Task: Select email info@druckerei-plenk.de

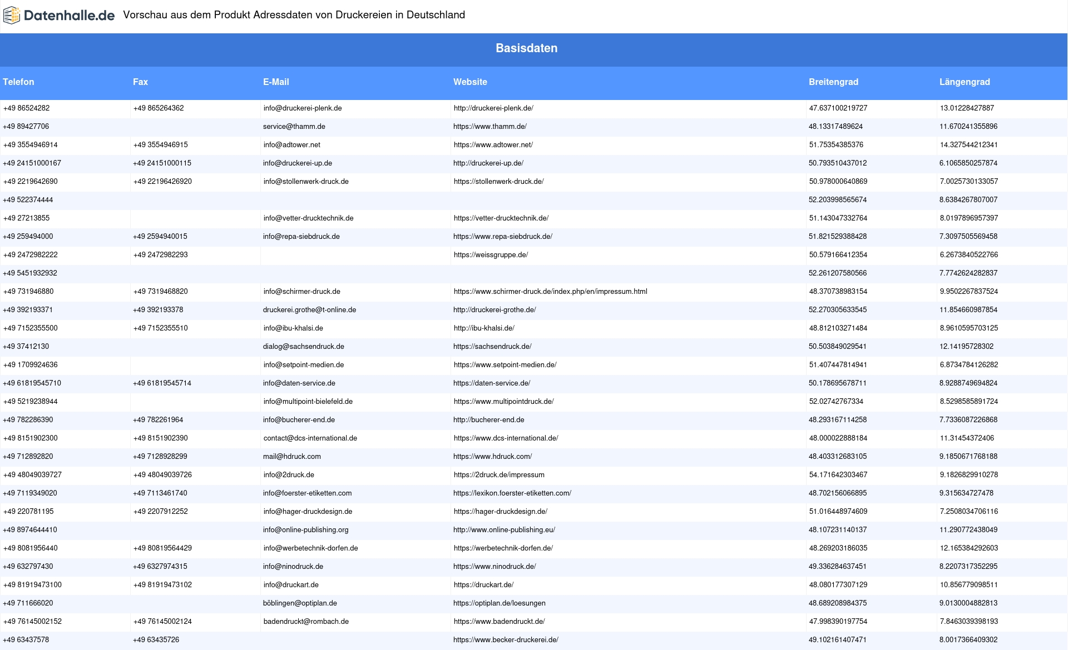Action: pos(303,108)
